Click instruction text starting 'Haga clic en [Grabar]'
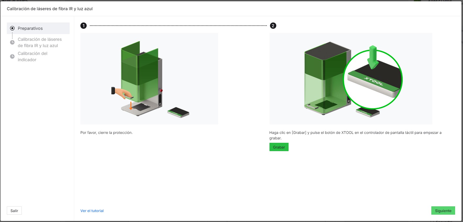This screenshot has height=222, width=463. point(355,135)
